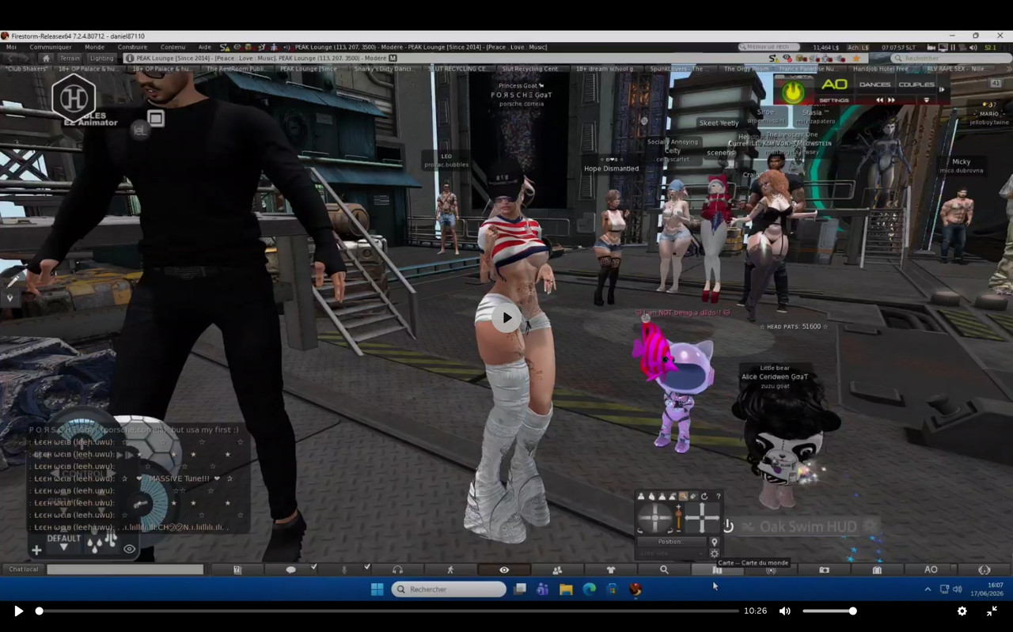Open the Appearance shirt icon in toolbar
The image size is (1013, 632).
pos(611,570)
